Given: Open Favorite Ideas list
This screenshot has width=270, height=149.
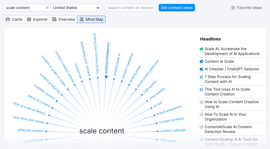Looking at the screenshot, I should pyautogui.click(x=246, y=8).
